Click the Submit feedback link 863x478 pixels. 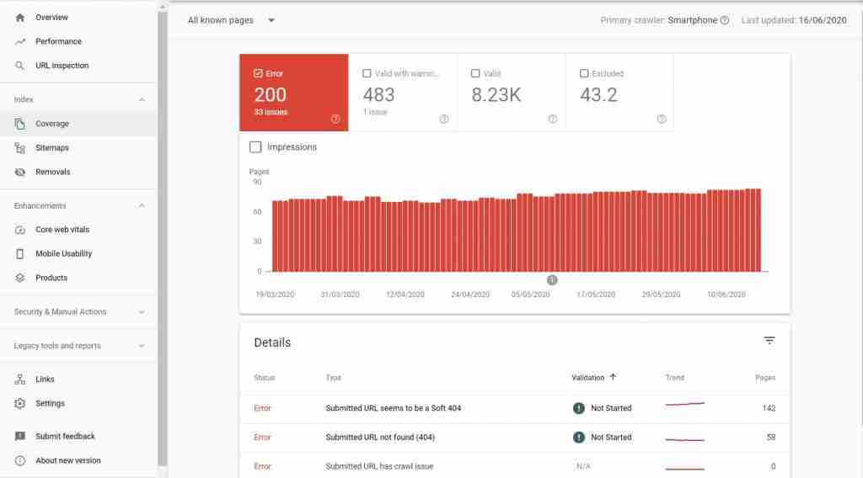click(65, 436)
